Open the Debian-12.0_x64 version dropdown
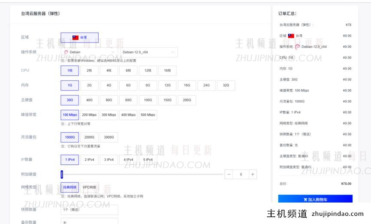371x224 pixels. (149, 52)
